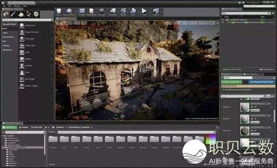Click the Save toolbar icon

[59, 12]
